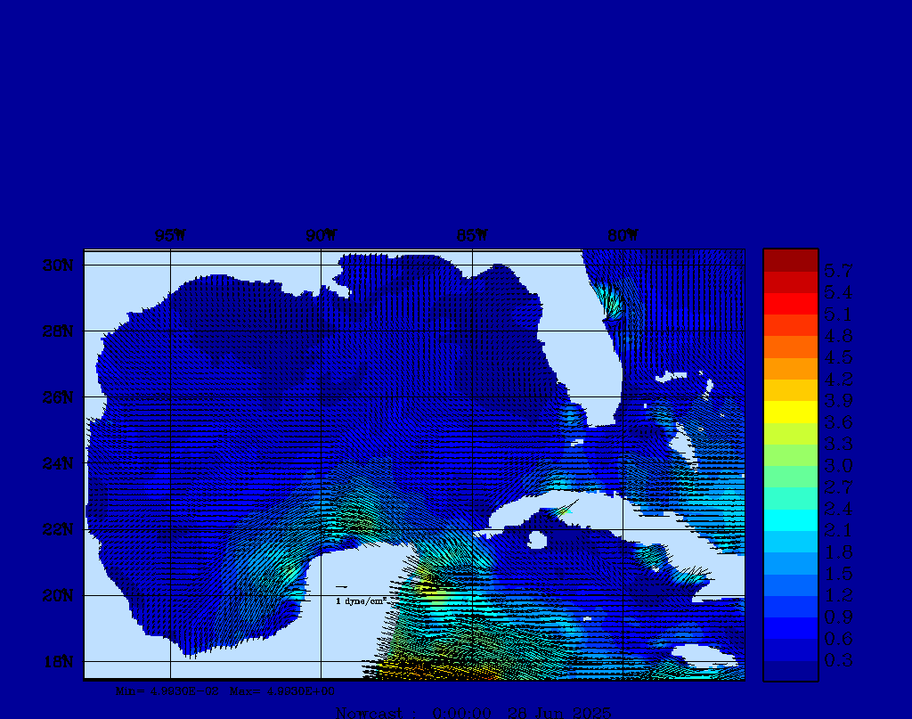
Task: Click the Nowcast date caption
Action: pyautogui.click(x=473, y=712)
